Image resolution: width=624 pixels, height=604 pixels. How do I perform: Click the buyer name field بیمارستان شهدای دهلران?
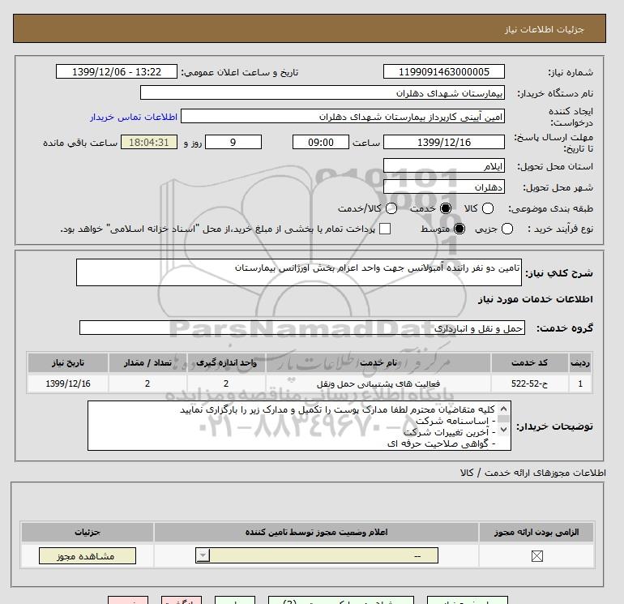[323, 93]
